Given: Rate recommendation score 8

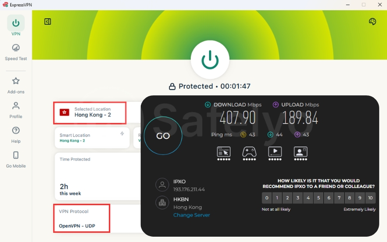Looking at the screenshot, I should 350,198.
